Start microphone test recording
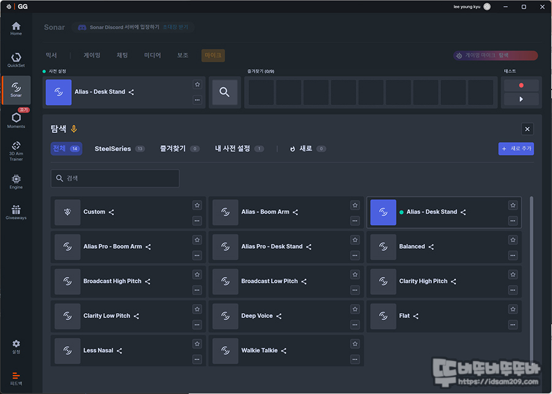 pyautogui.click(x=521, y=85)
